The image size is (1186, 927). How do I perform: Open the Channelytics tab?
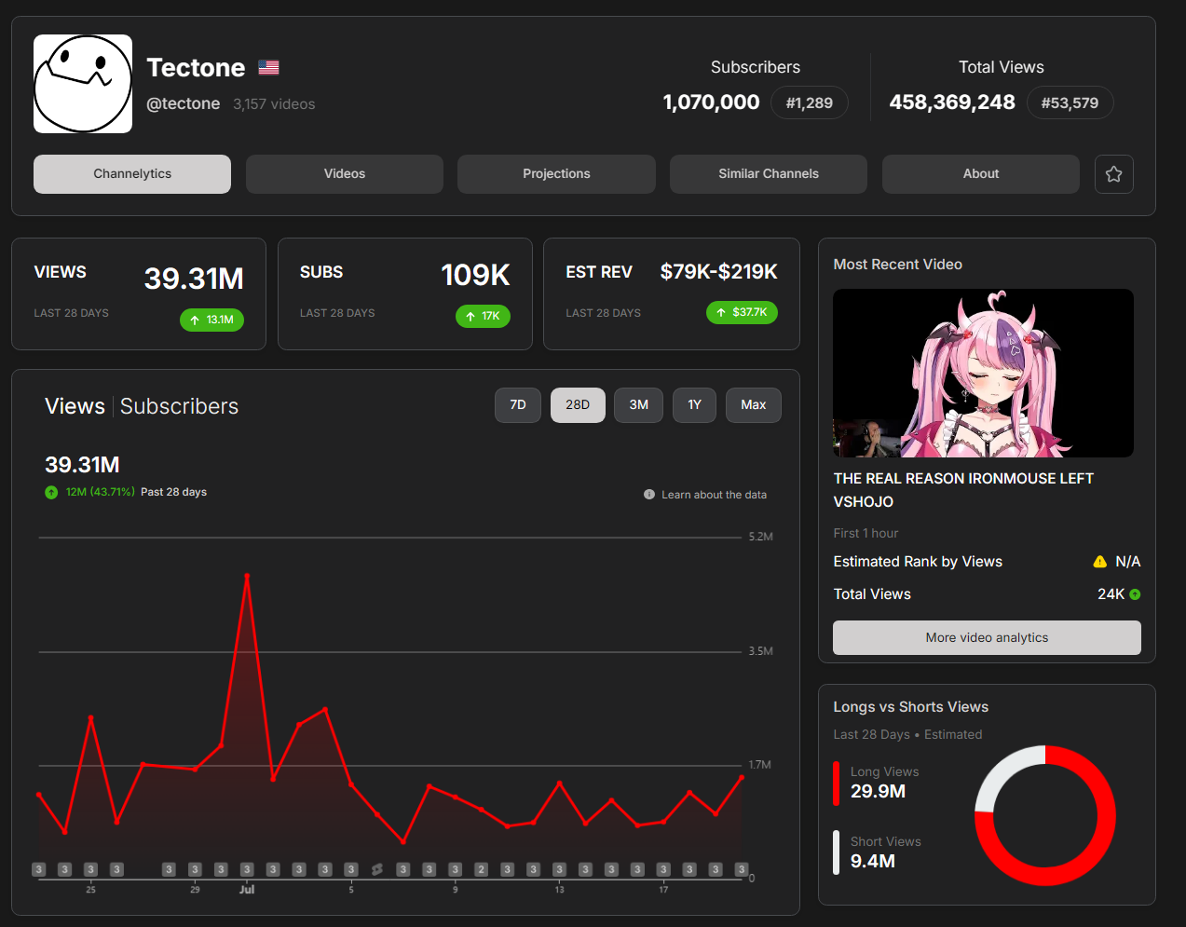coord(132,174)
